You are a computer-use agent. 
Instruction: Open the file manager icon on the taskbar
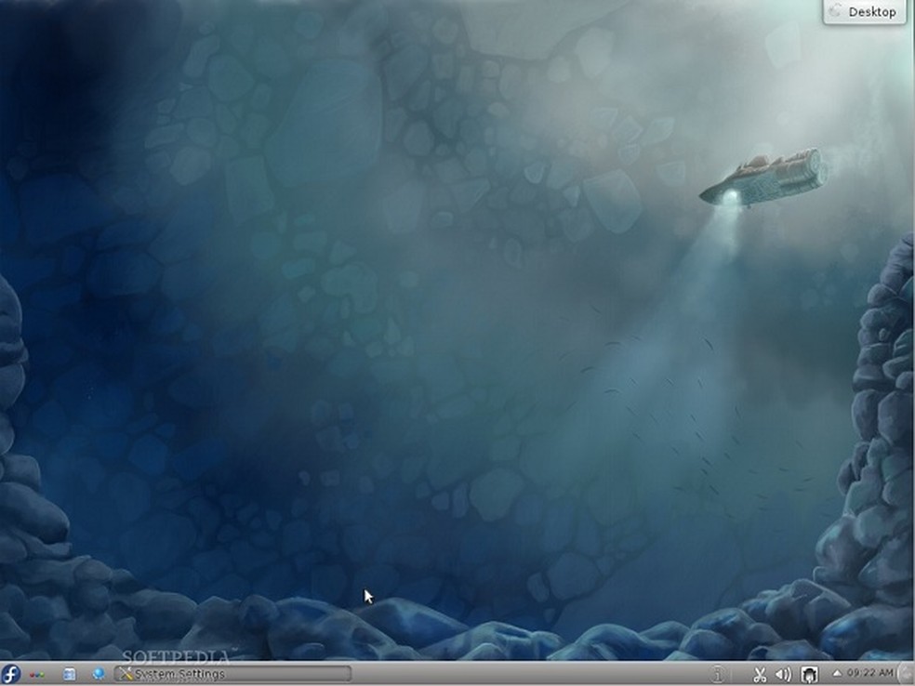69,674
